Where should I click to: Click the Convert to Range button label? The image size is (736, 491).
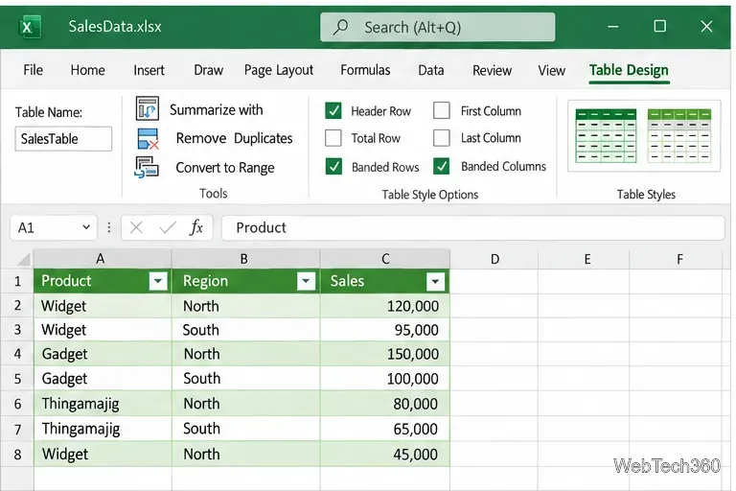pyautogui.click(x=225, y=168)
